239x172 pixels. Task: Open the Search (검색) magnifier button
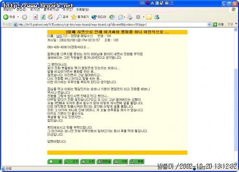pos(62,17)
